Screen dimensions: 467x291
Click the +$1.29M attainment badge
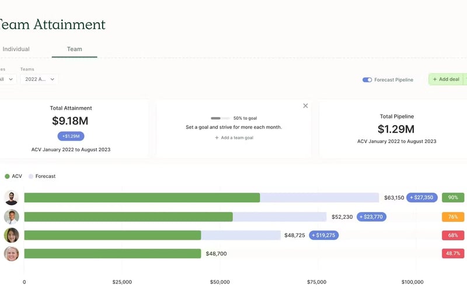pos(71,136)
